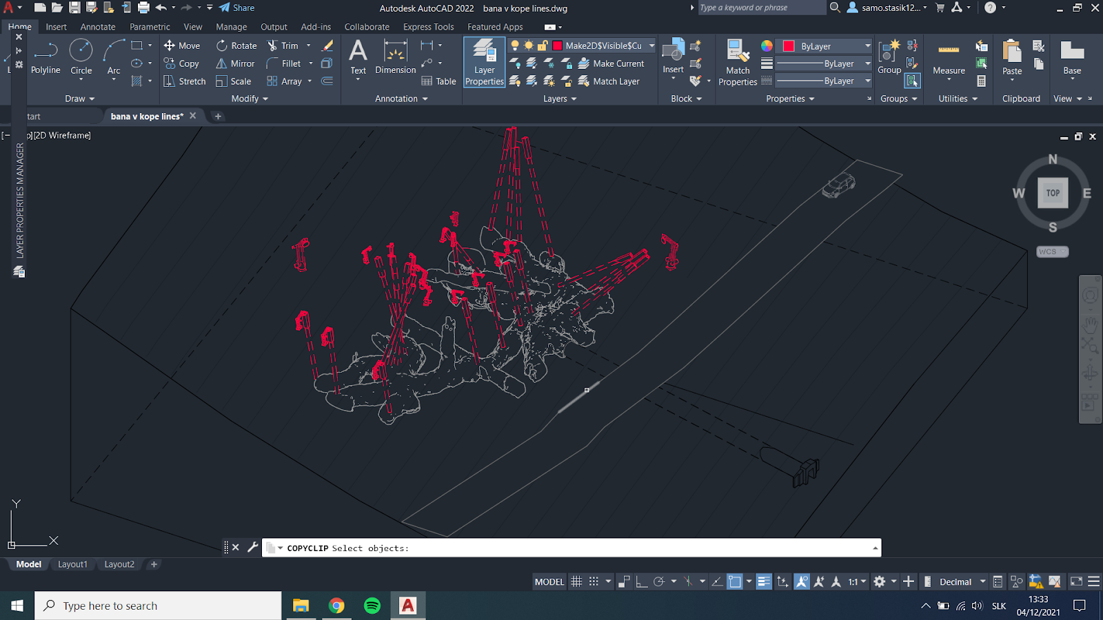
Task: Click the Rotate tool
Action: (x=236, y=45)
